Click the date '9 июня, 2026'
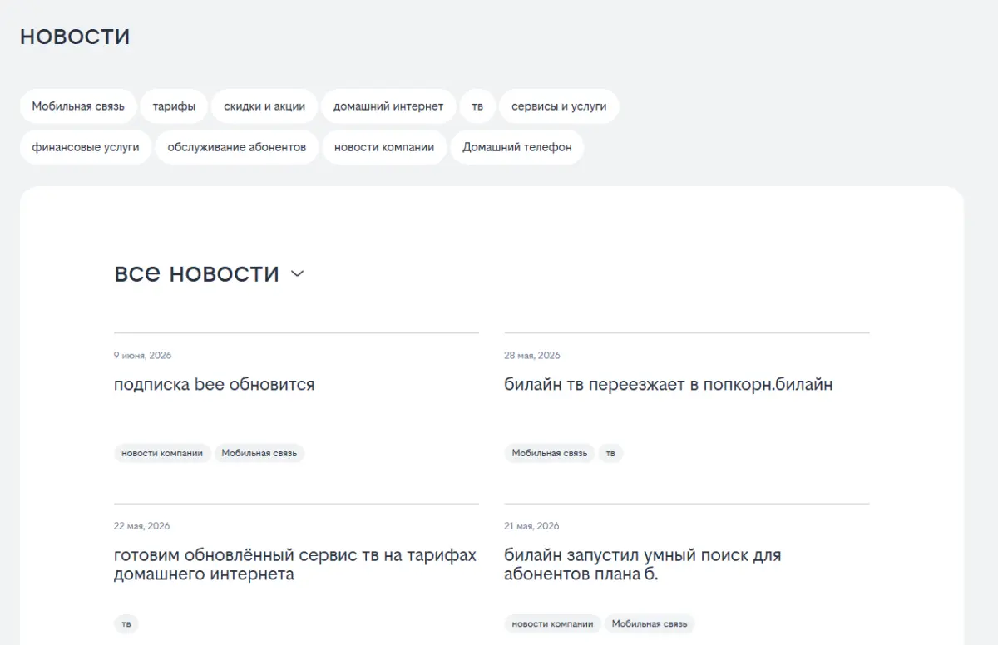Screen dimensions: 998x645 click(x=143, y=355)
